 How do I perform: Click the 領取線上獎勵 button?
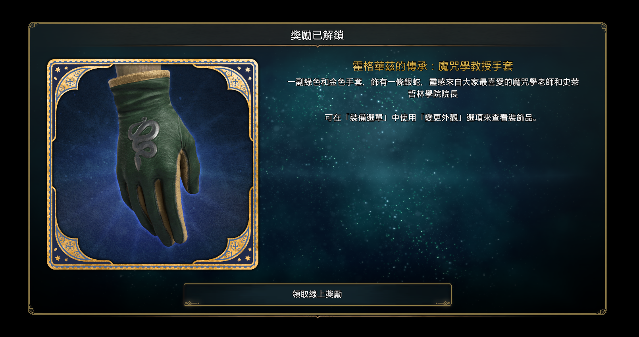318,294
